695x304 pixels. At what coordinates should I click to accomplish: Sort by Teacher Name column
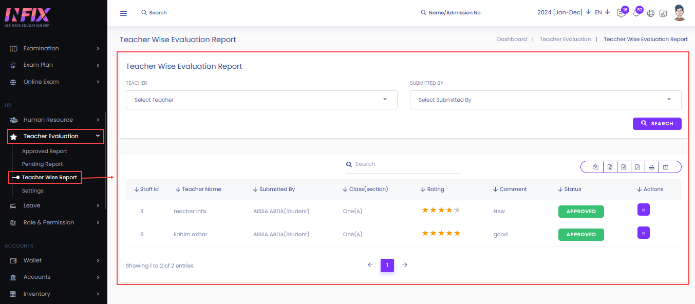click(198, 189)
